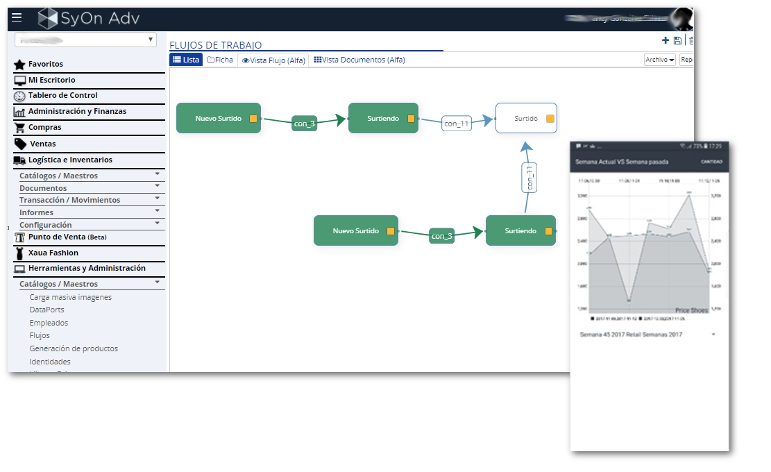
Task: Open the Archivo dropdown
Action: click(659, 60)
